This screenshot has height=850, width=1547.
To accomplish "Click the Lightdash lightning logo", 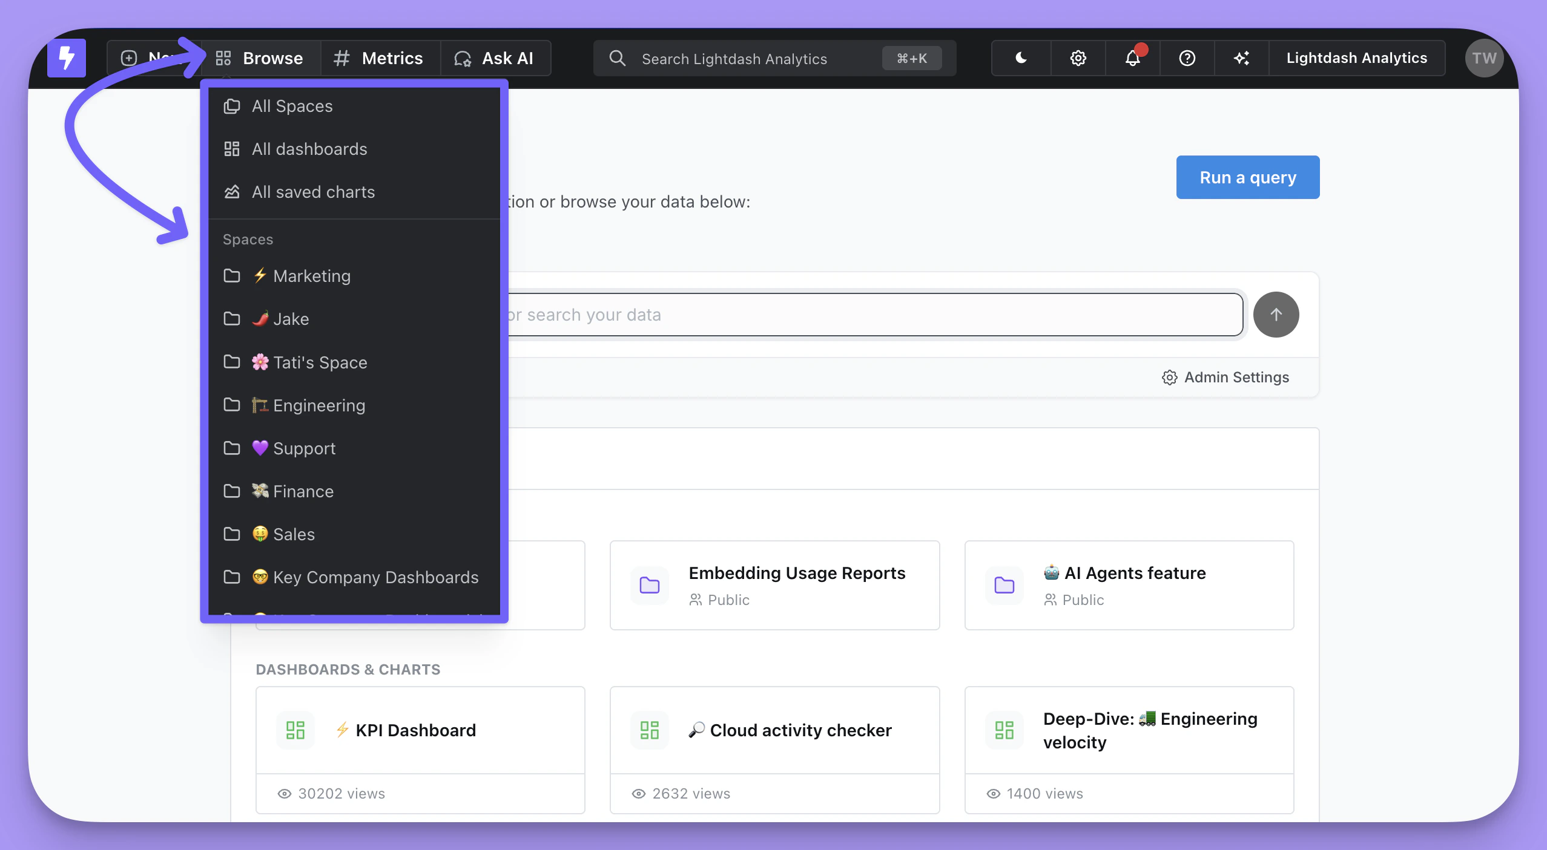I will pyautogui.click(x=67, y=58).
